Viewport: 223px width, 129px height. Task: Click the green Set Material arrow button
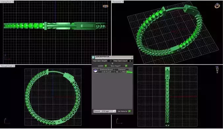pos(129,111)
